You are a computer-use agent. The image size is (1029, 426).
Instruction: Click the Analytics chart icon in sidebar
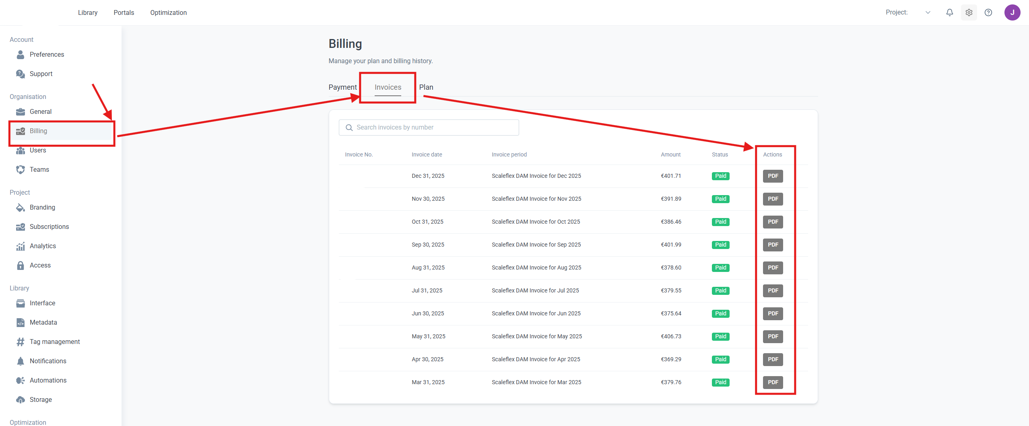click(20, 246)
